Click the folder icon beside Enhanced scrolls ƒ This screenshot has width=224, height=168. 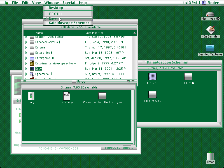click(32, 42)
